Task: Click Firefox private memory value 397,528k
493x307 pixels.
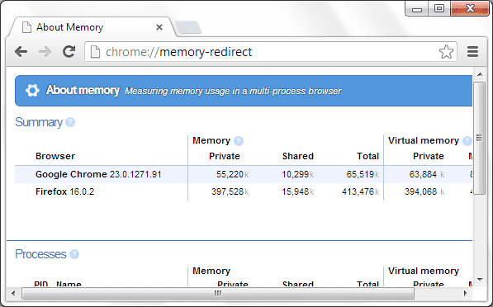Action: [x=230, y=191]
